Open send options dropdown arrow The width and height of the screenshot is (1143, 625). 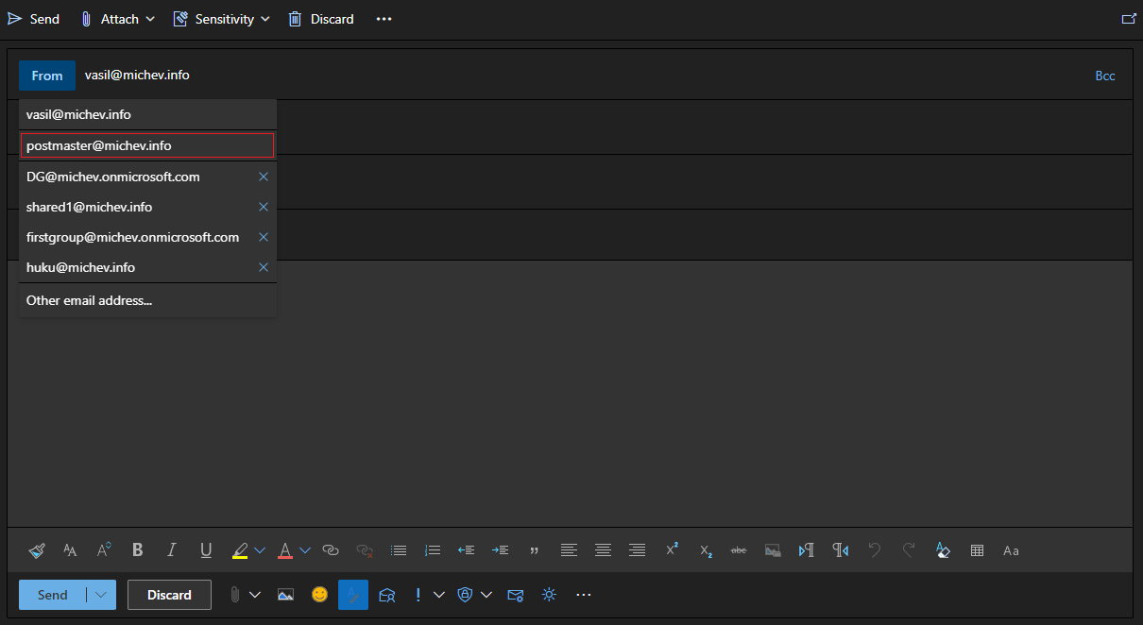pyautogui.click(x=102, y=595)
